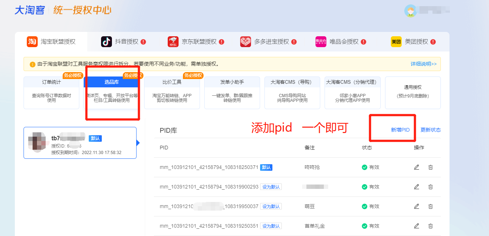Click the 务必授权 badge on 比价工具
489x236 pixels.
[193, 75]
